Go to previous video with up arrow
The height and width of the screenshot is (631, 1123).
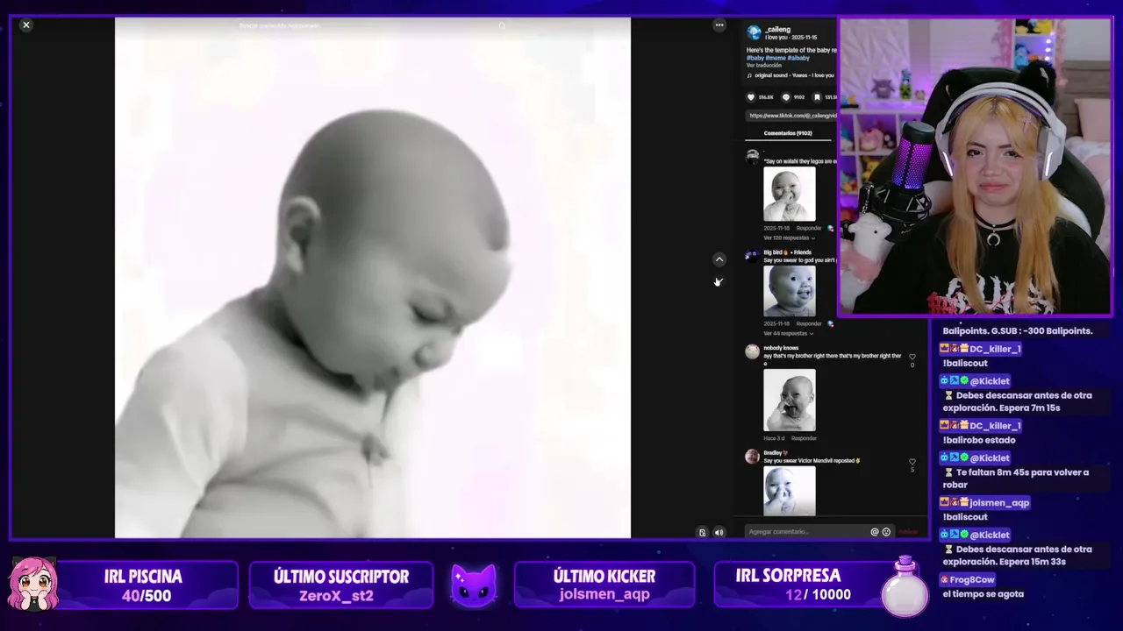tap(719, 259)
